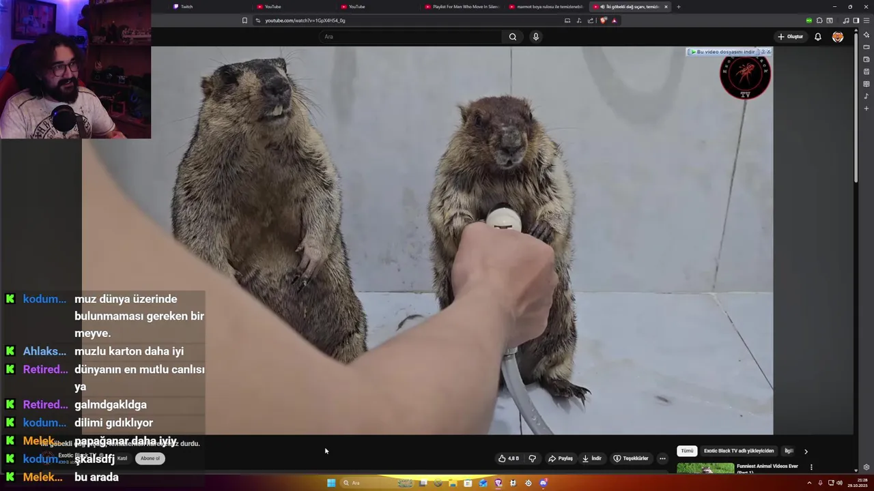Show more filter chips with right chevron
Screen dimensions: 874x491
coord(806,451)
